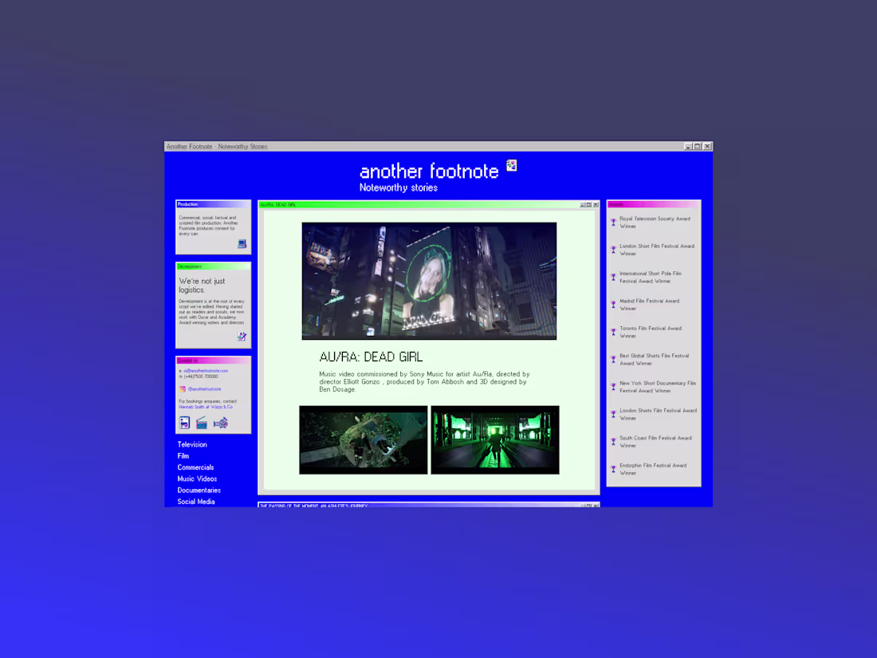Click the phone number in the Contact panel
877x658 pixels.
tap(201, 376)
